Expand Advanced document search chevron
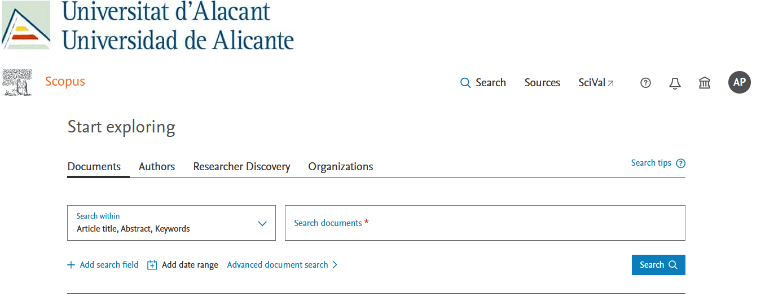This screenshot has height=297, width=765. coord(335,265)
